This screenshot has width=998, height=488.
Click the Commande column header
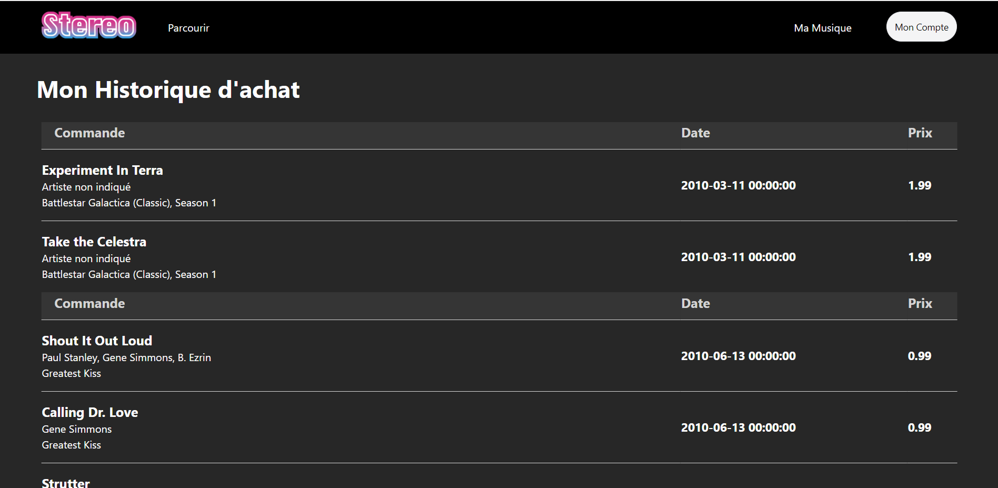click(89, 133)
